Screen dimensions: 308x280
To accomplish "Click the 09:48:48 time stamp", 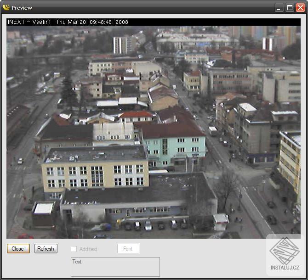I will pyautogui.click(x=101, y=22).
